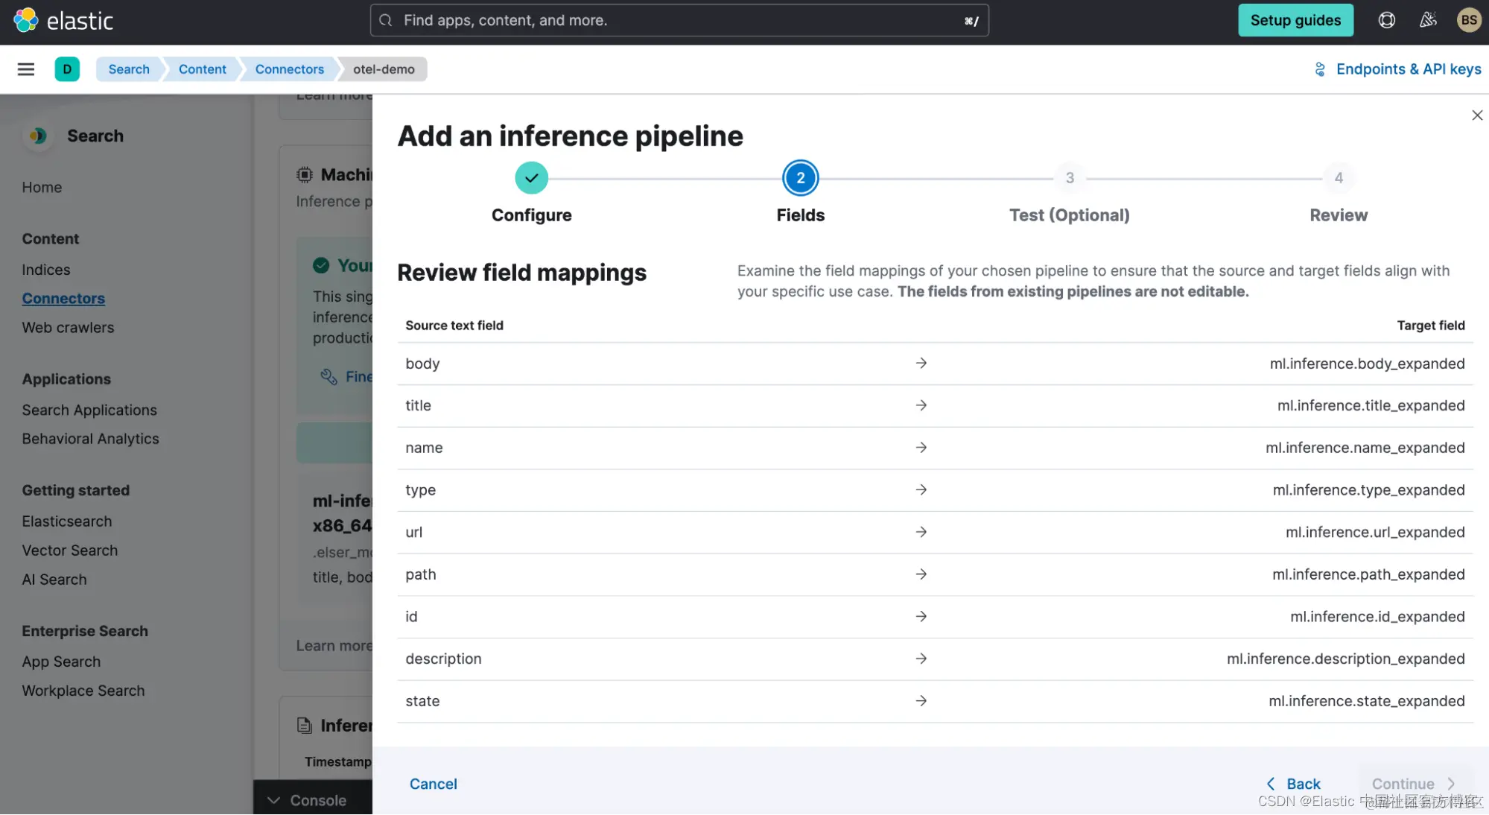Screen dimensions: 1489x815
Task: Cancel the inference pipeline setup
Action: [433, 784]
